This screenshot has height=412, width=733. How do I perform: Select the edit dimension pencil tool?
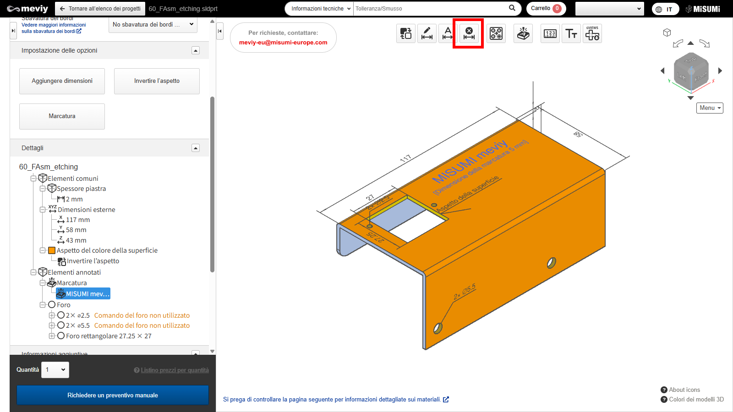[x=427, y=33]
